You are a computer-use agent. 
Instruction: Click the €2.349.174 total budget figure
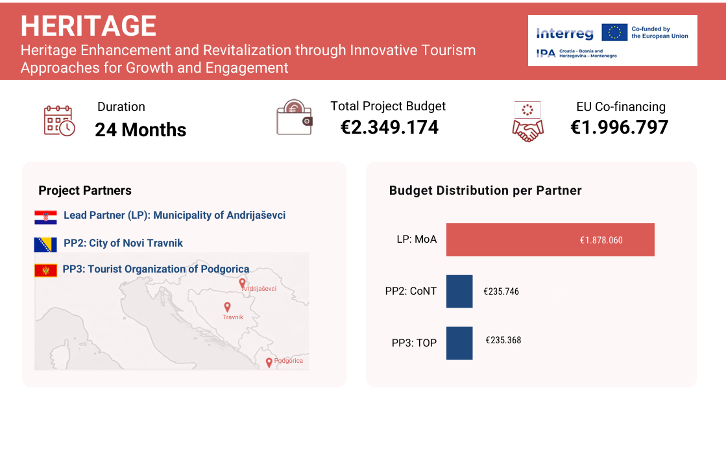389,127
